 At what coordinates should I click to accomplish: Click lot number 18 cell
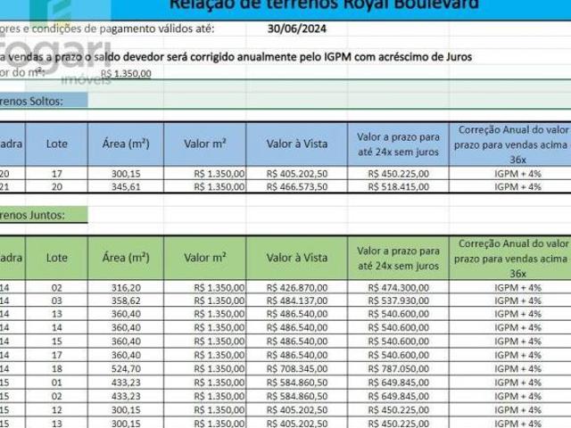pos(57,369)
